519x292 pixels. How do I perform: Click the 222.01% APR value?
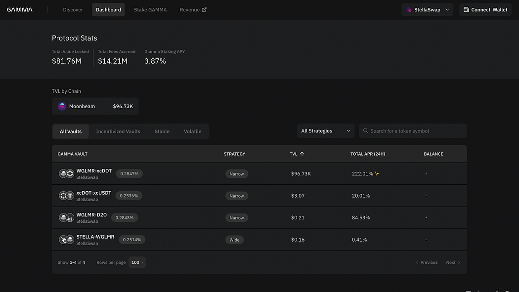click(362, 173)
